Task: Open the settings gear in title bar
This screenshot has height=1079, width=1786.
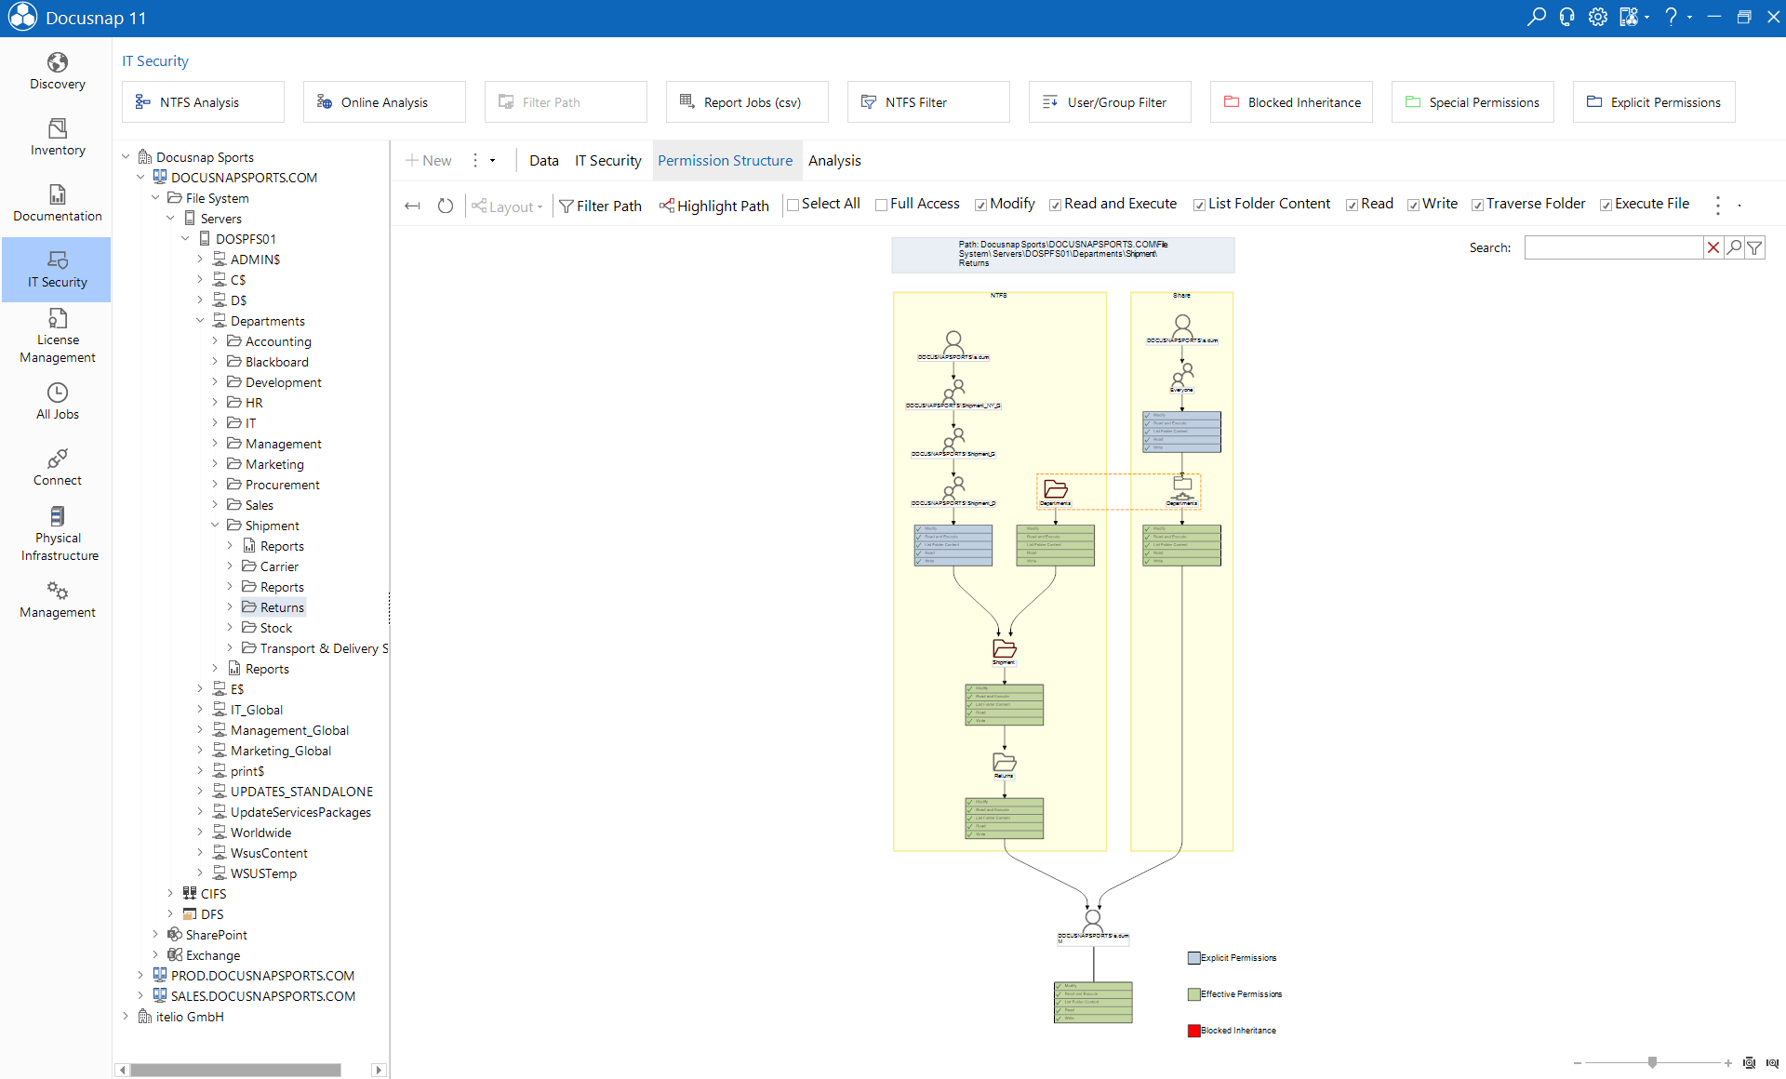Action: pyautogui.click(x=1597, y=17)
